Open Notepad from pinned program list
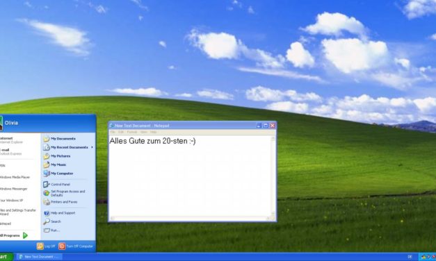 pos(6,224)
